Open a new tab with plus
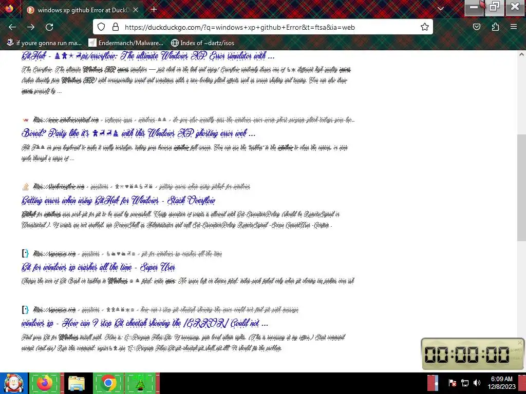This screenshot has height=394, width=526. pyautogui.click(x=154, y=9)
